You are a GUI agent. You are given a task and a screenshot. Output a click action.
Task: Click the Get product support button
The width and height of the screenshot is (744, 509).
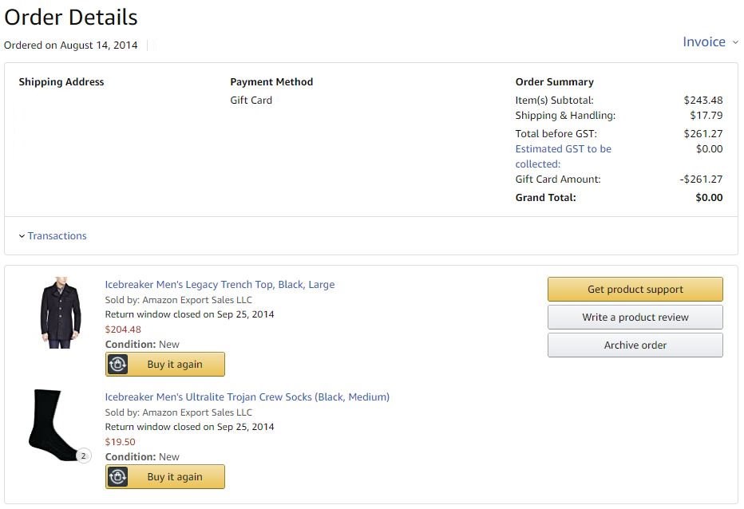pyautogui.click(x=635, y=290)
